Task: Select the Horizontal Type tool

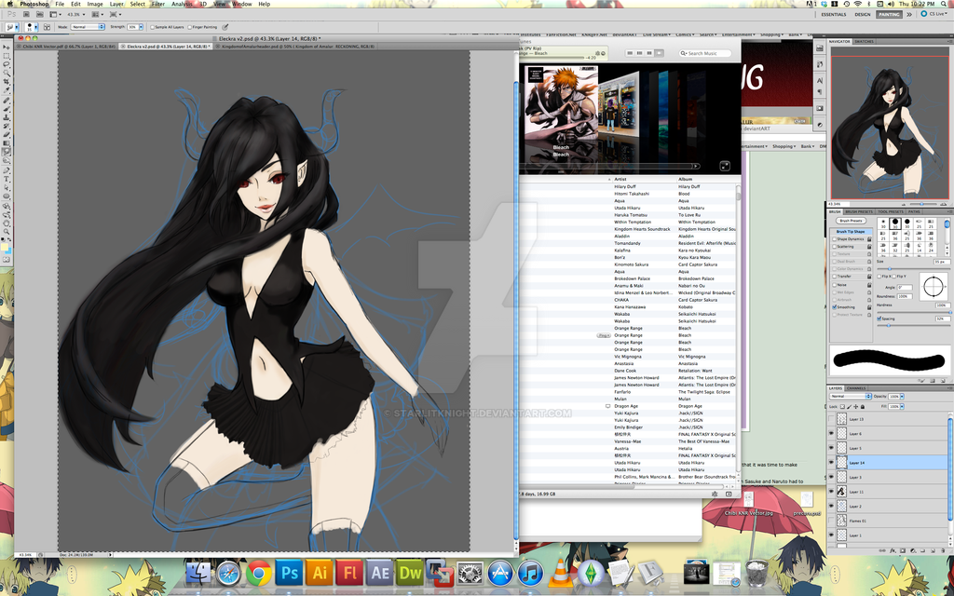Action: (7, 180)
